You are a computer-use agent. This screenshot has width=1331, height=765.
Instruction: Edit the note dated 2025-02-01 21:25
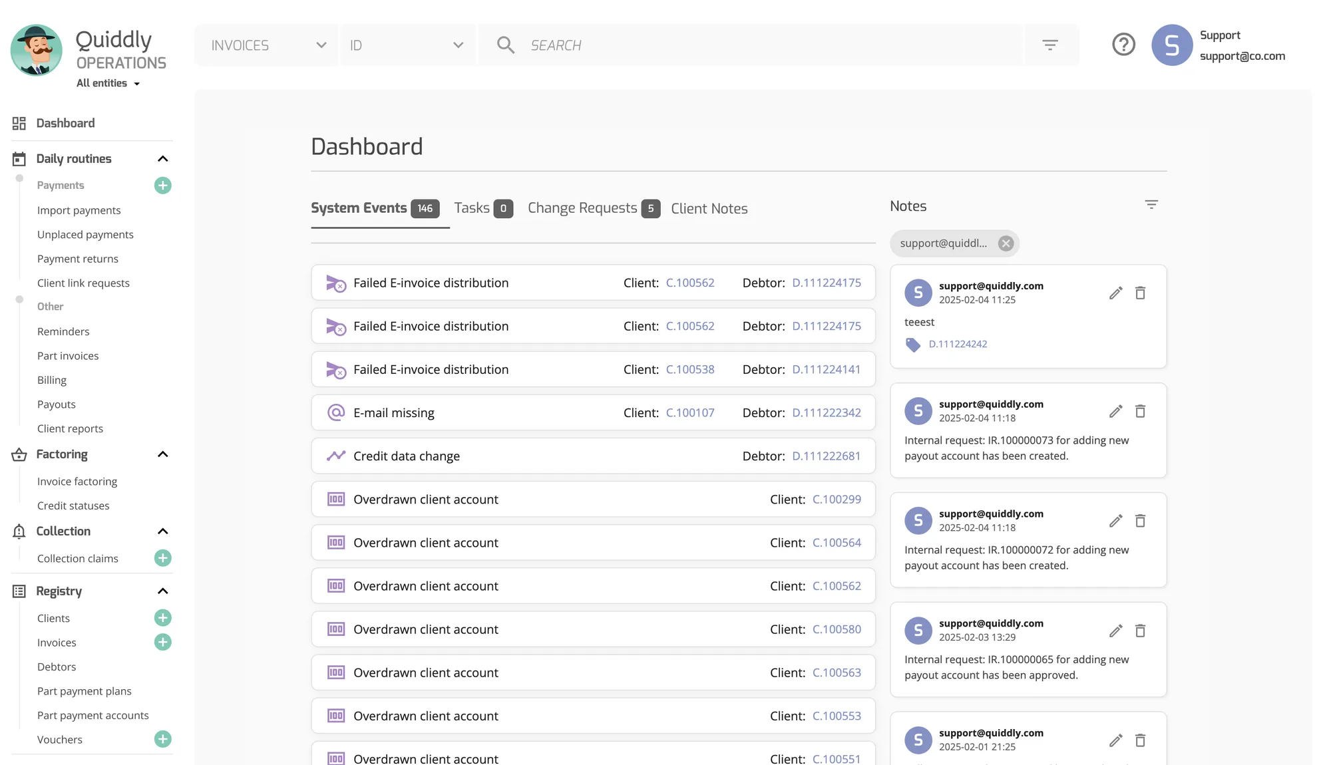pyautogui.click(x=1116, y=740)
